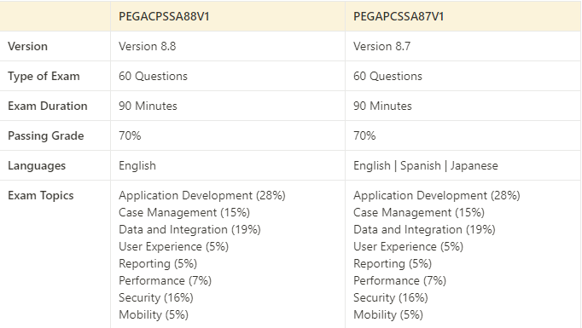582x328 pixels.
Task: Click Application Development (28%) in the first column
Action: tap(202, 195)
